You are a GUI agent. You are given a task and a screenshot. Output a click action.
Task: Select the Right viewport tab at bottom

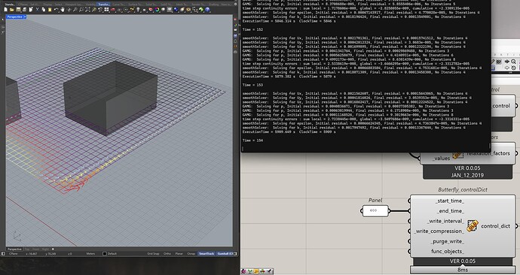45,249
